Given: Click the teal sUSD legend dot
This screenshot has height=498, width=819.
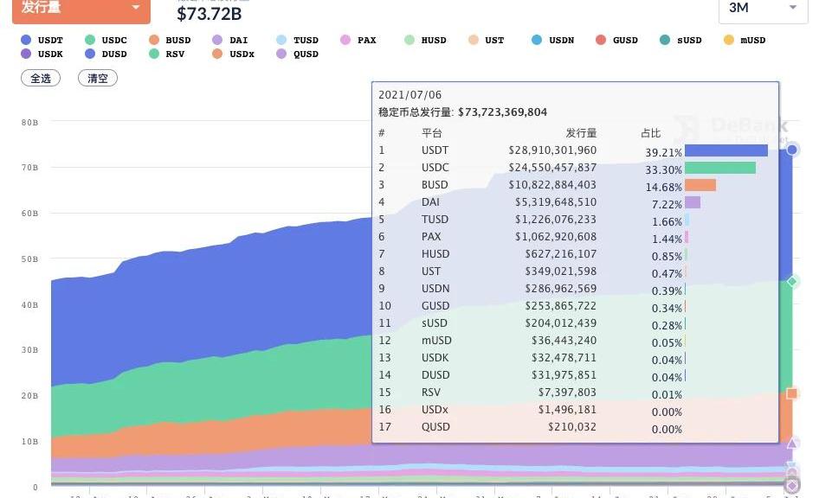Looking at the screenshot, I should pyautogui.click(x=665, y=40).
